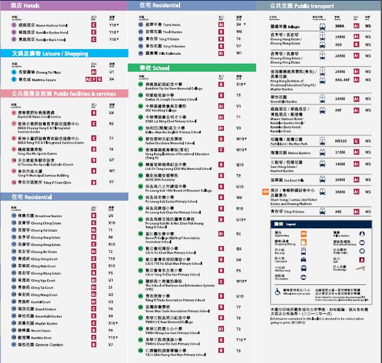This screenshot has width=382, height=363.
Task: Click the minibus icon for route 140M
Action: [322, 164]
